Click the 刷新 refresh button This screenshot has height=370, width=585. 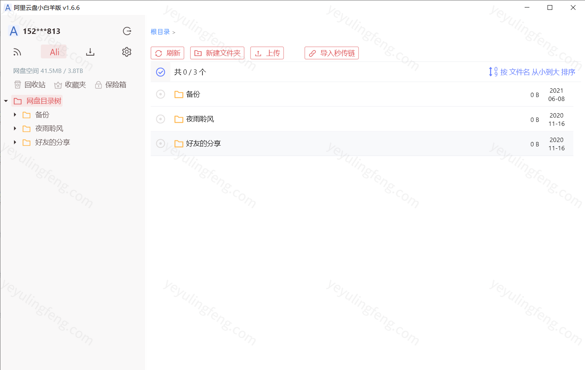(168, 53)
